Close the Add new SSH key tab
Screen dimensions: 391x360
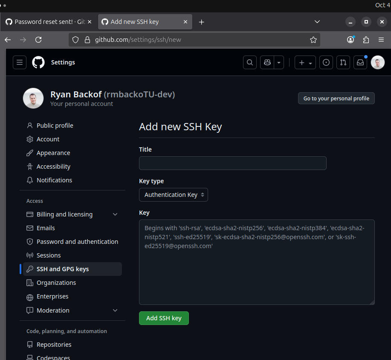(x=185, y=22)
